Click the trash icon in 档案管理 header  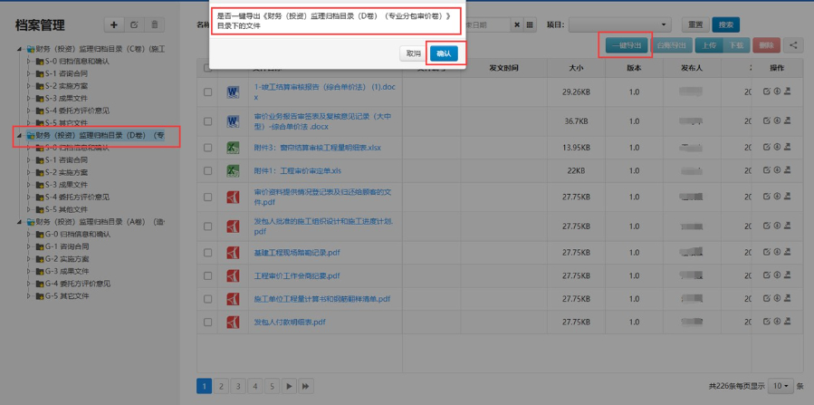[x=155, y=25]
